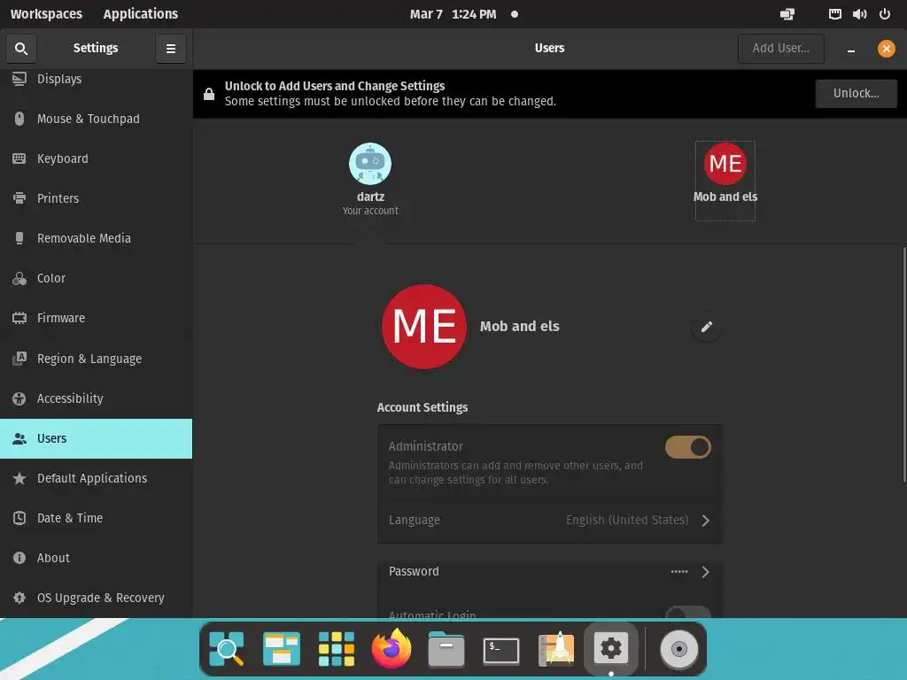Click the Accessibility sidebar icon
Image resolution: width=907 pixels, height=680 pixels.
(x=19, y=398)
